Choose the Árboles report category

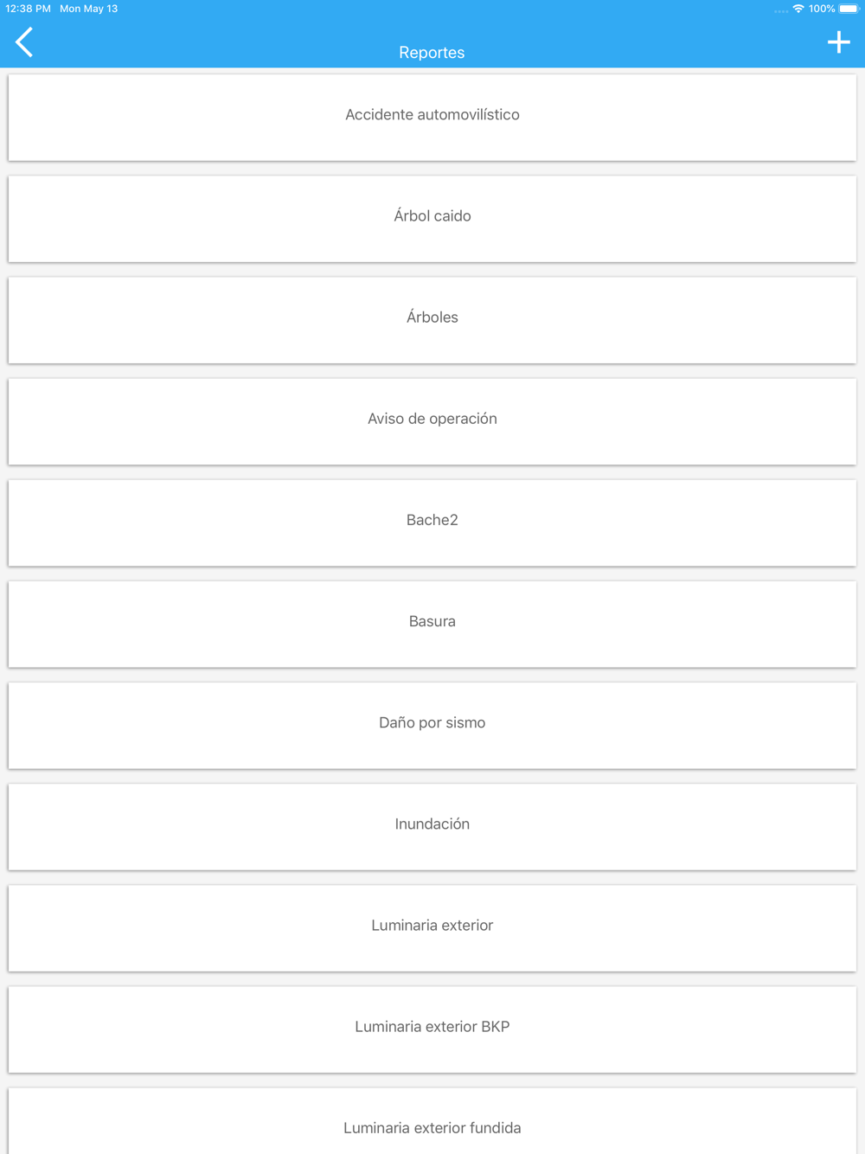click(432, 320)
